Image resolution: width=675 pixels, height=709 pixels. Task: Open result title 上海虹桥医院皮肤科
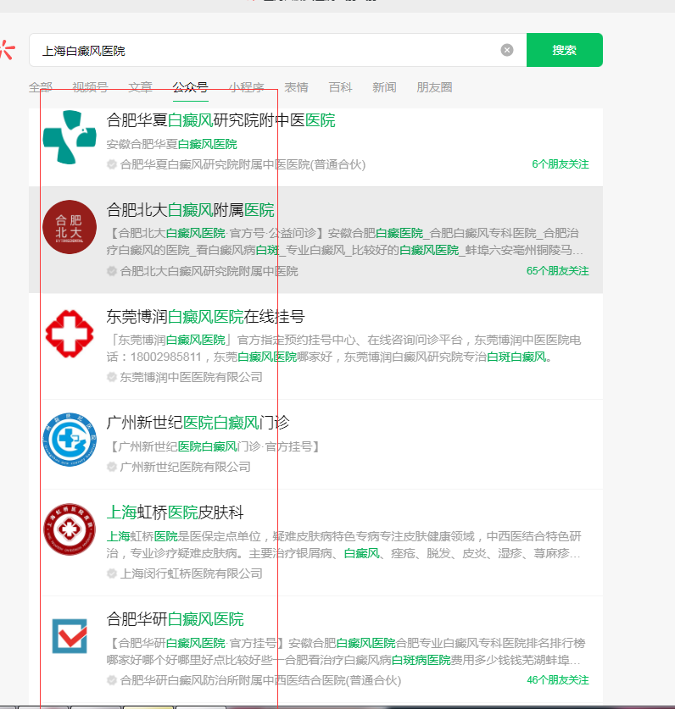coord(176,512)
